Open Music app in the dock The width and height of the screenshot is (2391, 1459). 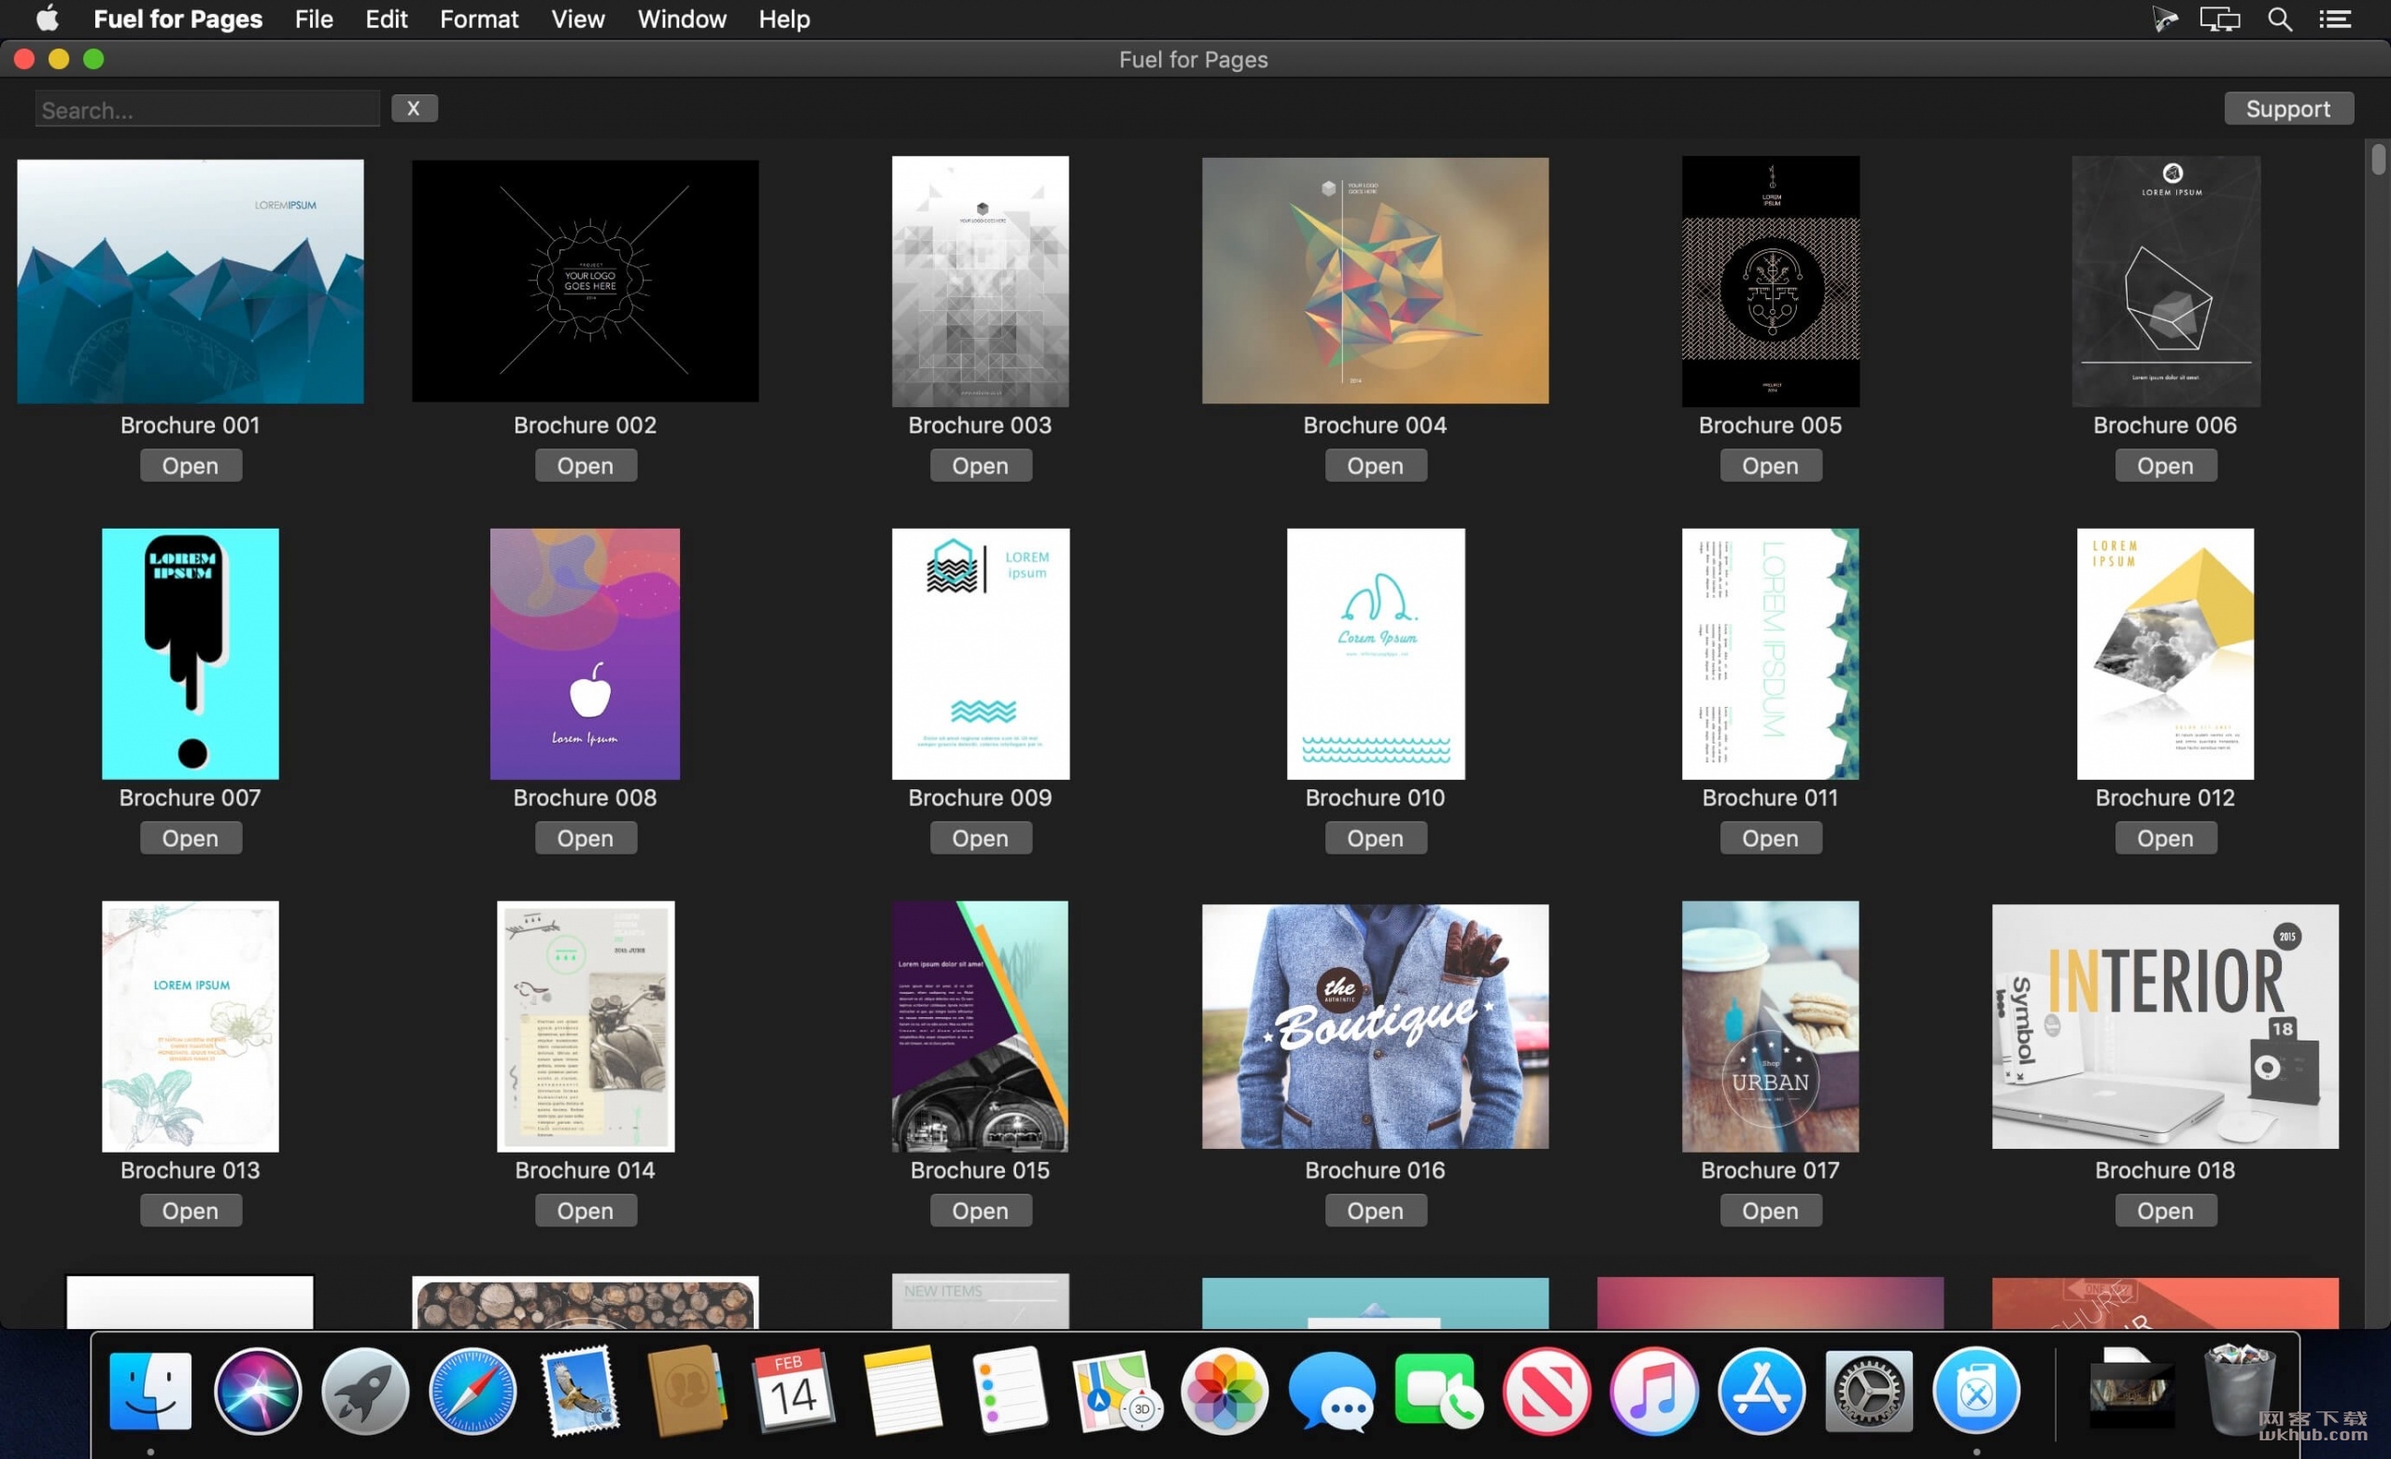1653,1391
